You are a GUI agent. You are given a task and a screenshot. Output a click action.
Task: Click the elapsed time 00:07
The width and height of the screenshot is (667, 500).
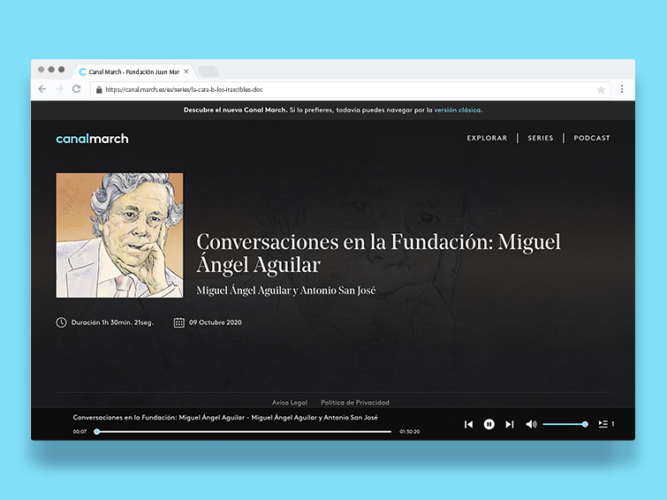80,431
